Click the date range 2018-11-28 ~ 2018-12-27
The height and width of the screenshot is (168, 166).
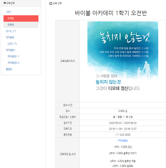pyautogui.click(x=123, y=129)
